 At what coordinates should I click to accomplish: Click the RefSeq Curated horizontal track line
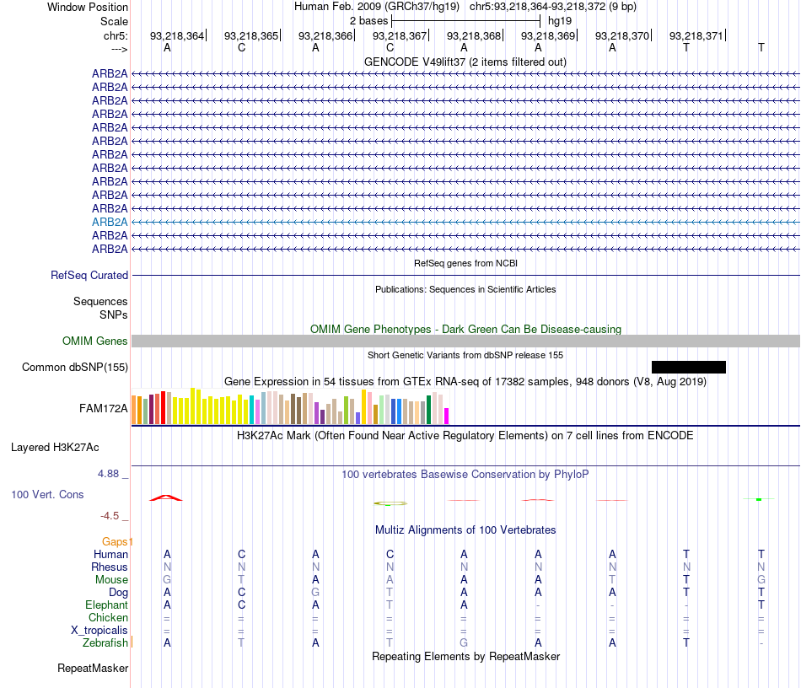tap(465, 276)
